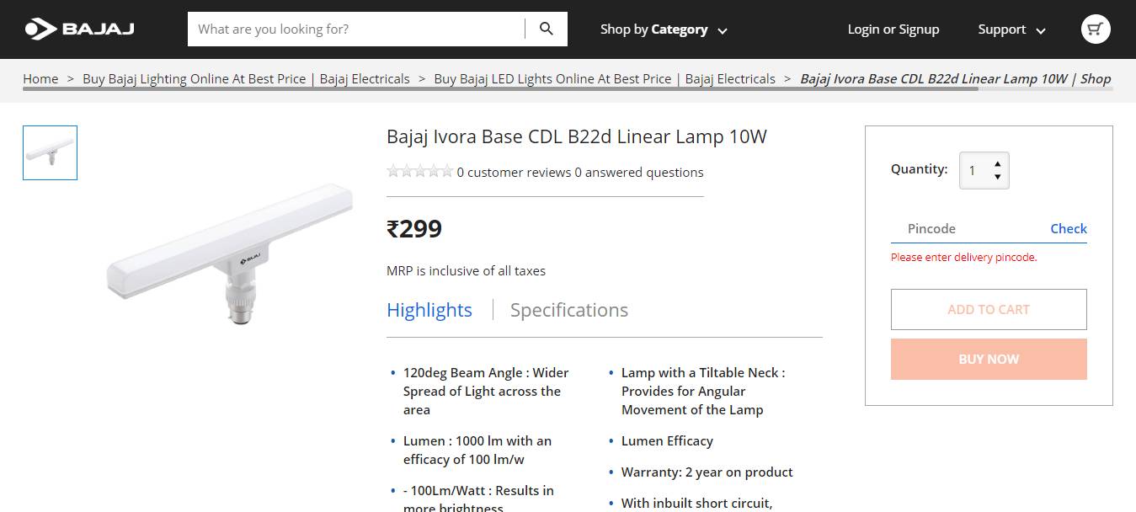Click the product search box

click(x=357, y=29)
